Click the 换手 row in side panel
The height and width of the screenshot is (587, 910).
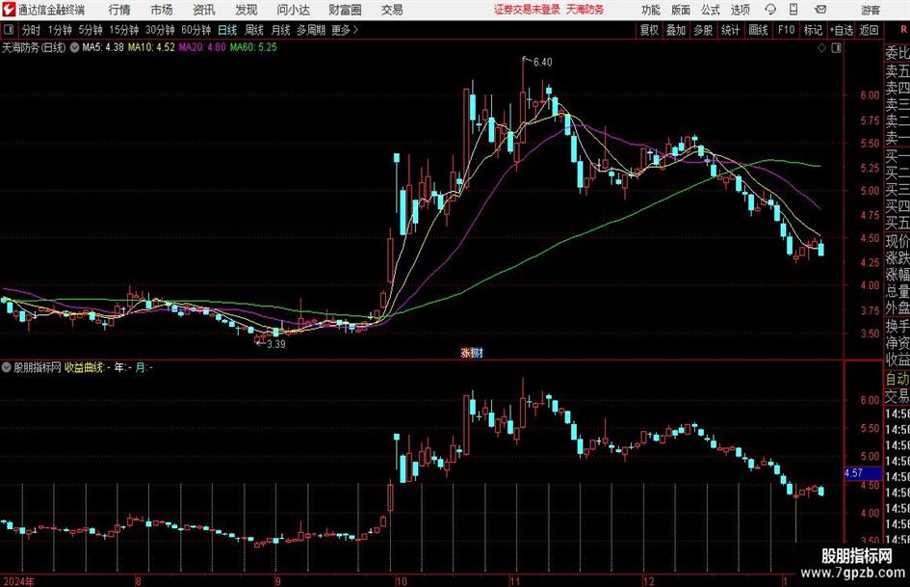click(x=897, y=326)
